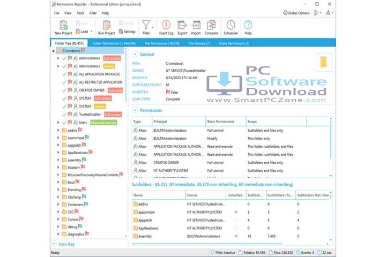Sort permissions by Scope column header
386x257 pixels.
276,122
